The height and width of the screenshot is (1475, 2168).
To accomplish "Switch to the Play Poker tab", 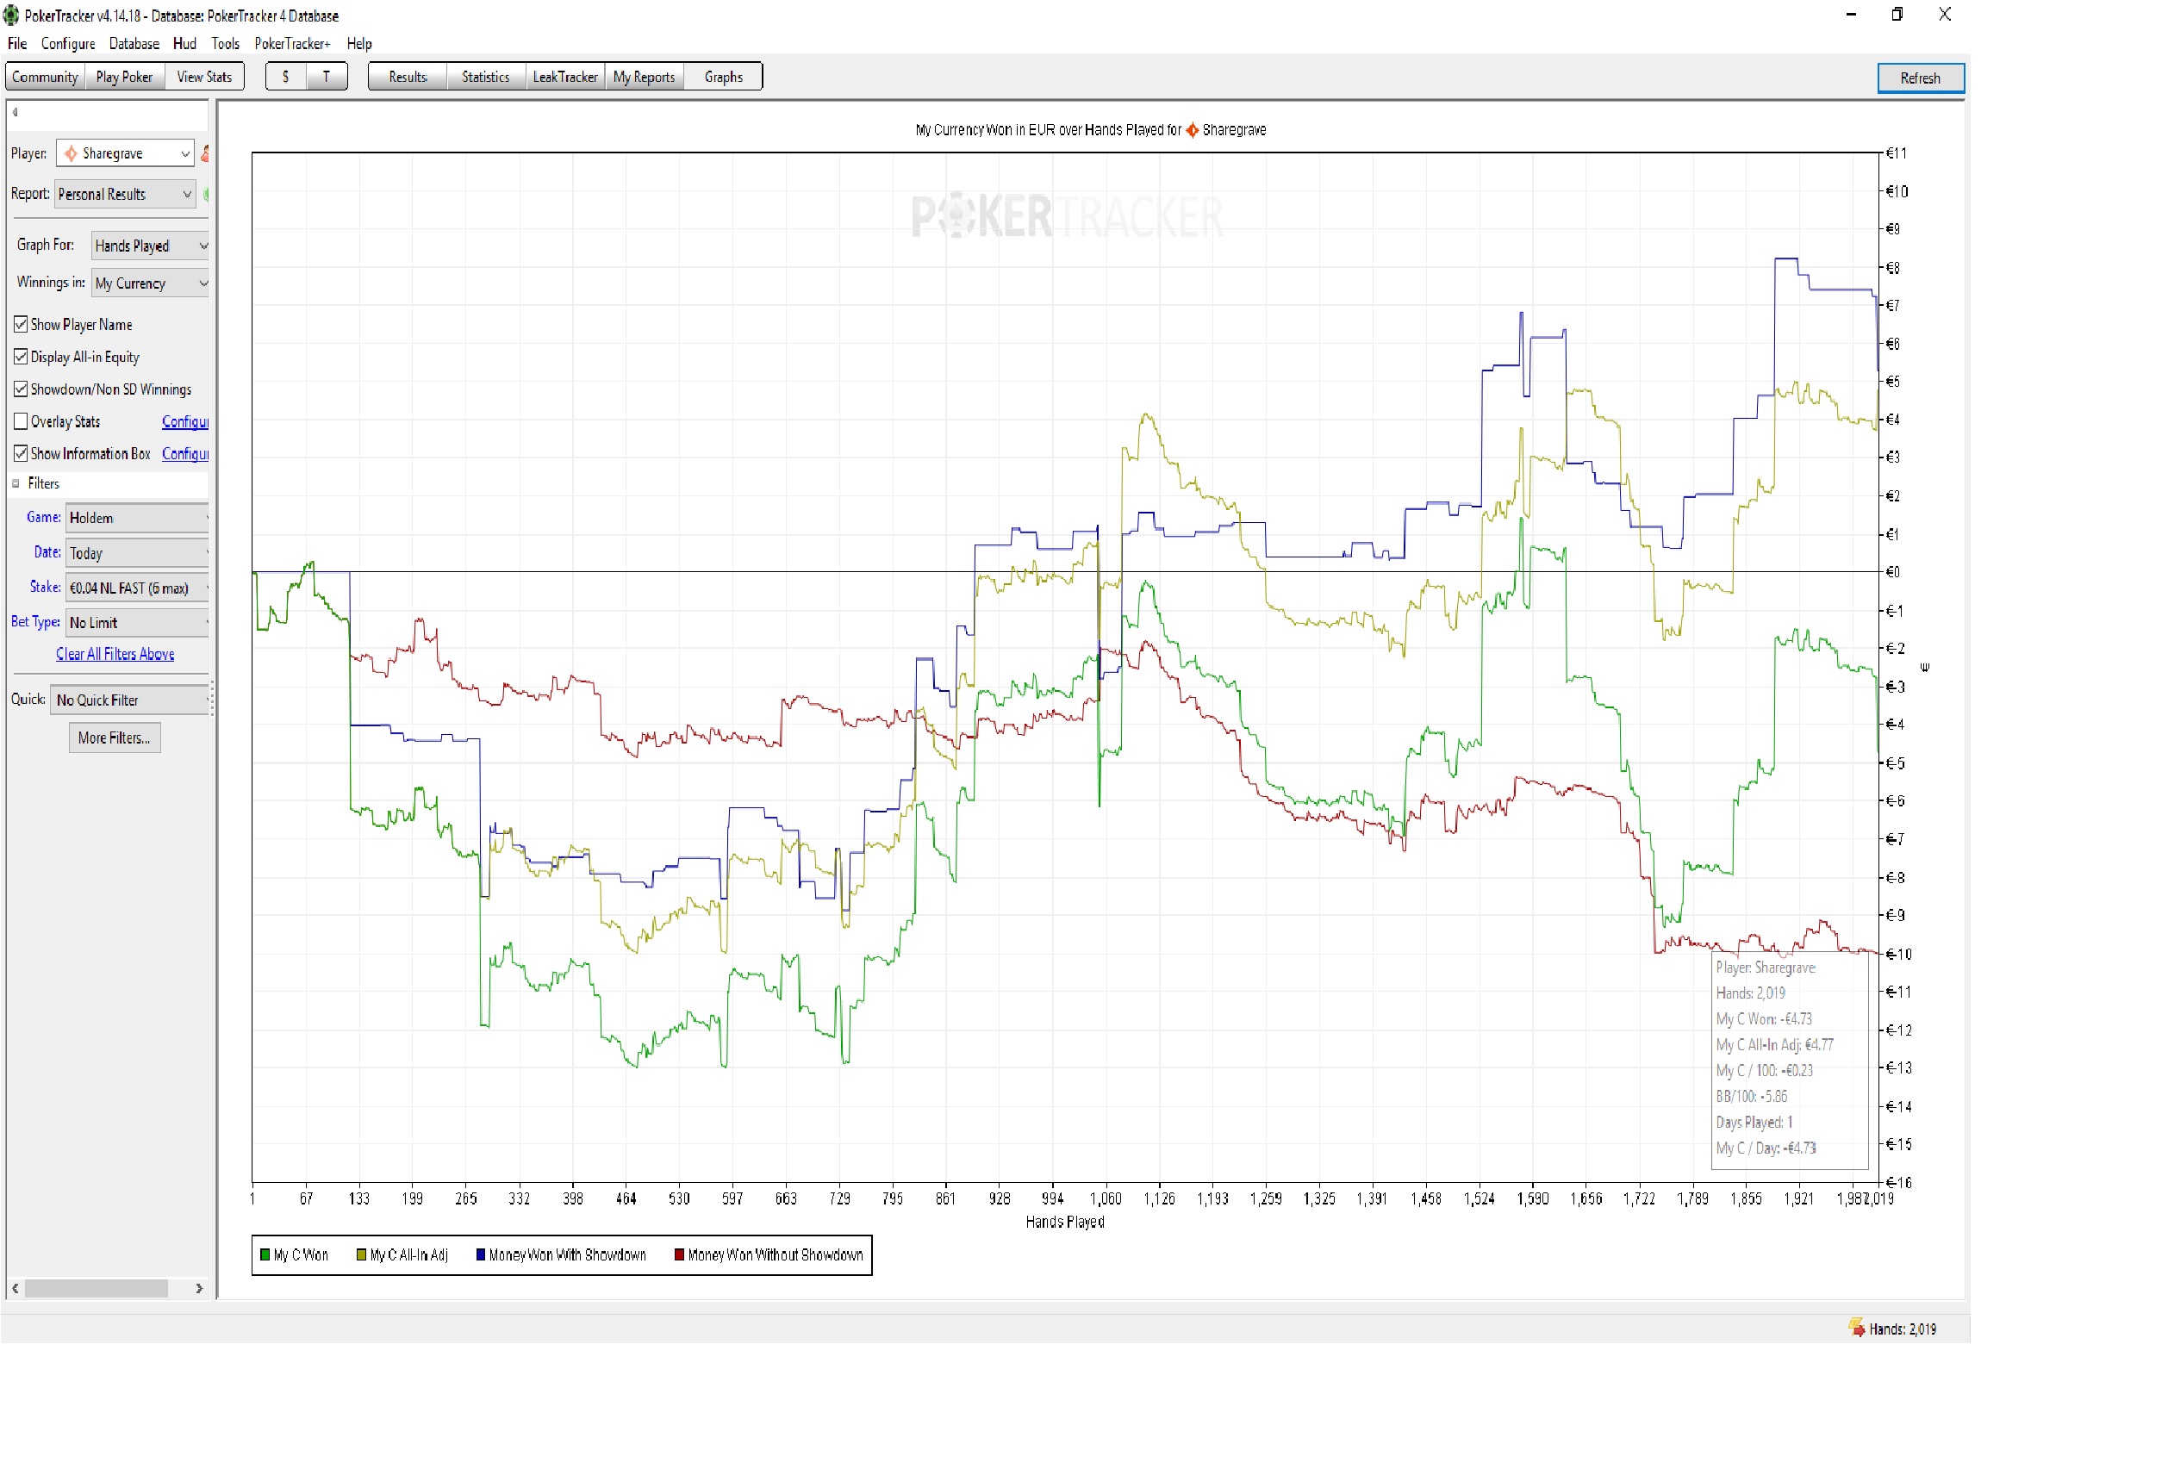I will (x=124, y=77).
